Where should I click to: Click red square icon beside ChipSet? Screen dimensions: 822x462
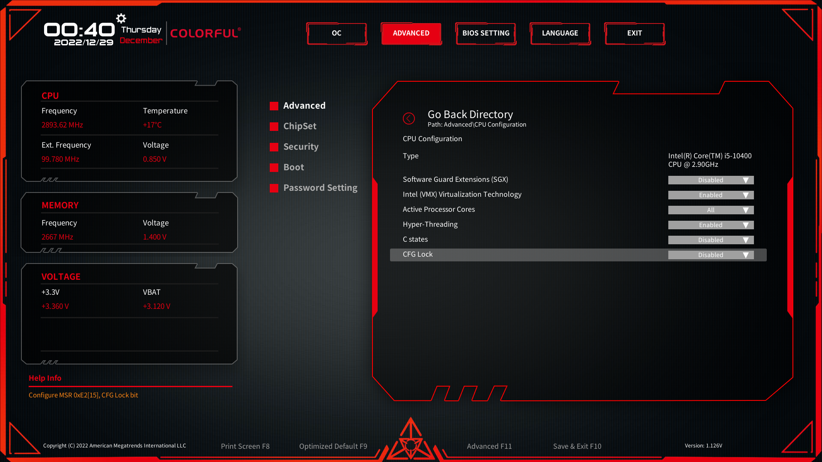(274, 127)
